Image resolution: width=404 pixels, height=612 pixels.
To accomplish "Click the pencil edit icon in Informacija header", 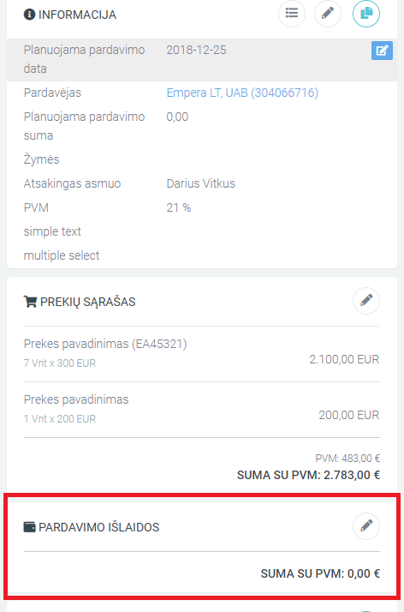I will [328, 14].
